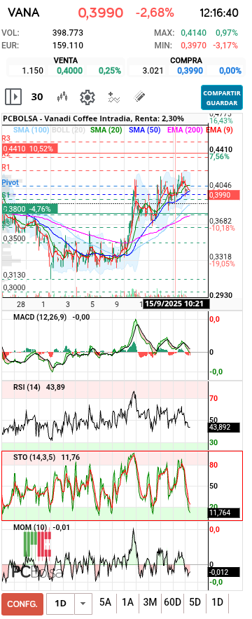Screen dimensions: 252x619
Task: Select the 5A time range
Action: point(105,602)
